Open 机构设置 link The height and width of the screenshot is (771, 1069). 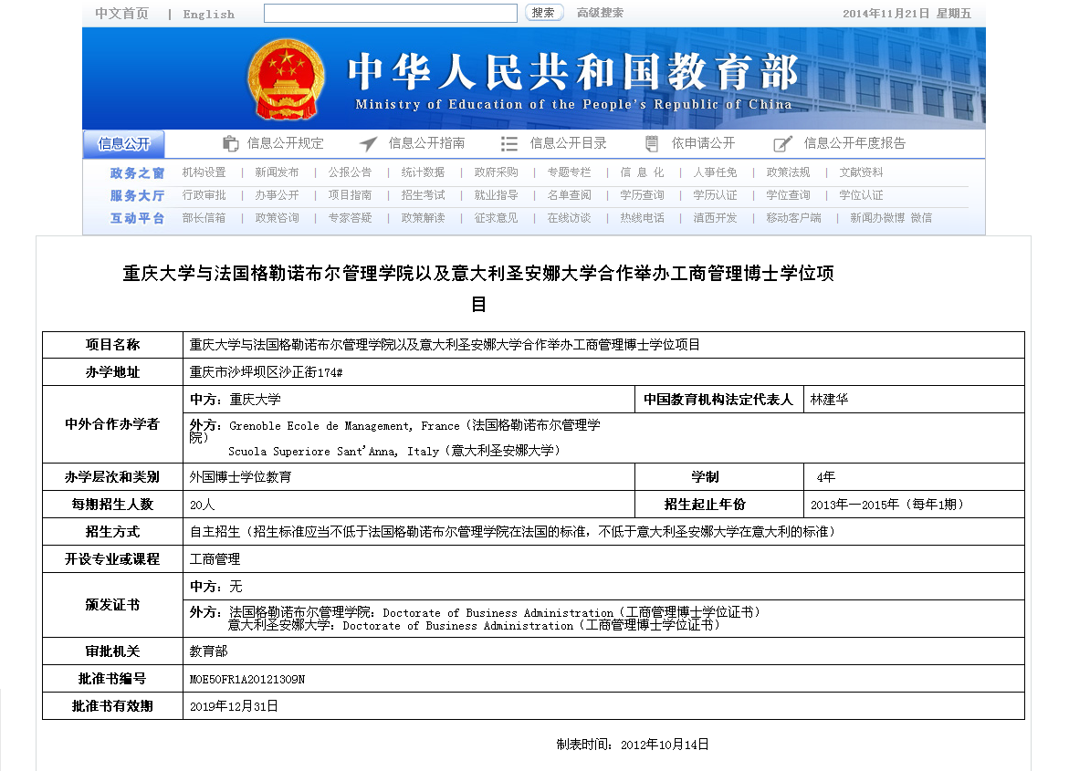point(204,172)
